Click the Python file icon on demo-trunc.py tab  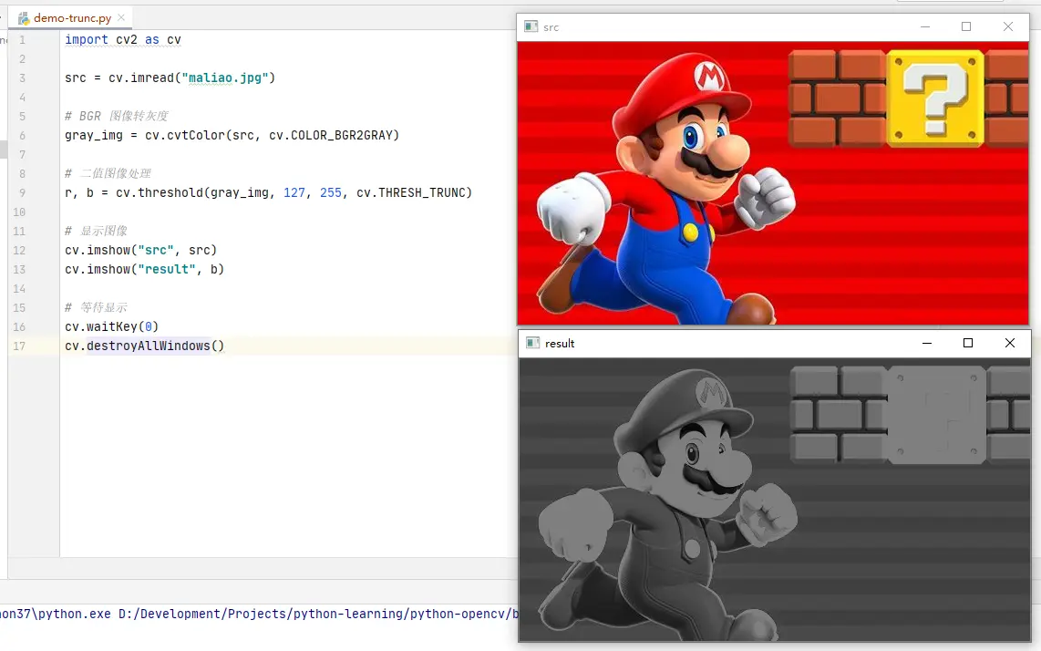[x=24, y=18]
